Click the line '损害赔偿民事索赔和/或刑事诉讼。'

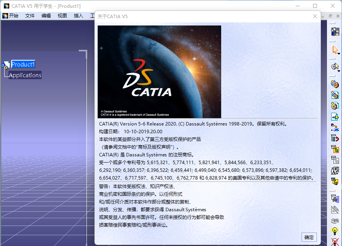134,225
